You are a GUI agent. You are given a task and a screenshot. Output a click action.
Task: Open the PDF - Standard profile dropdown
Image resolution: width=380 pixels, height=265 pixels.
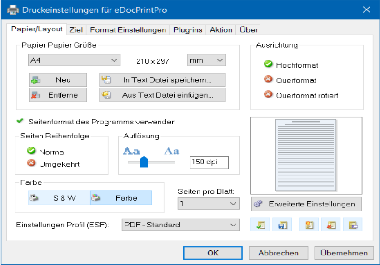tap(180, 225)
